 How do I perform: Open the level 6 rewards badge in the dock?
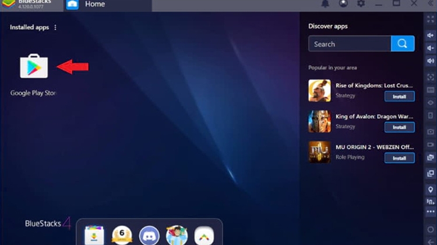tap(122, 235)
